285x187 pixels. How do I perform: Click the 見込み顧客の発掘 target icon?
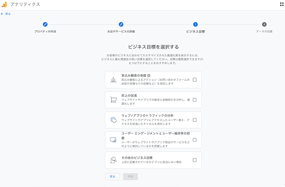(113, 80)
